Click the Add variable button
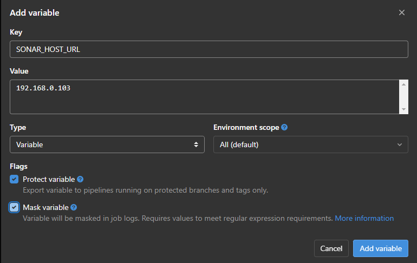This screenshot has height=263, width=417. pyautogui.click(x=381, y=248)
